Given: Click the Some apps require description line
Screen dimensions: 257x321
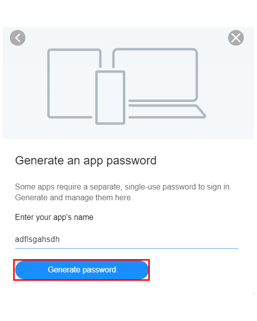Looking at the screenshot, I should pos(123,187).
